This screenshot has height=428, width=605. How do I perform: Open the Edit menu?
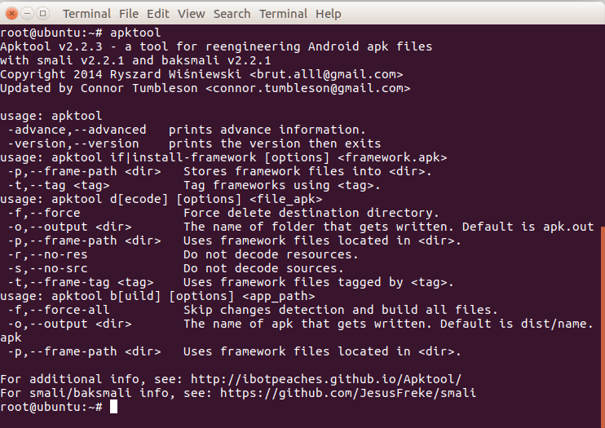(158, 14)
